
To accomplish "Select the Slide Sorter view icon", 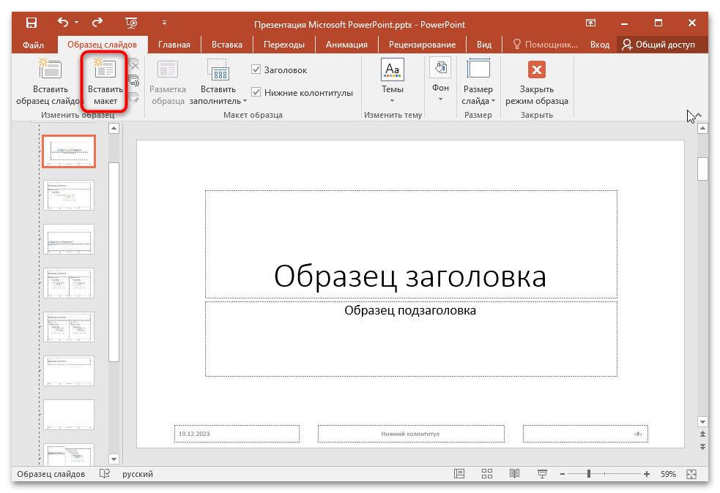I will coord(486,473).
